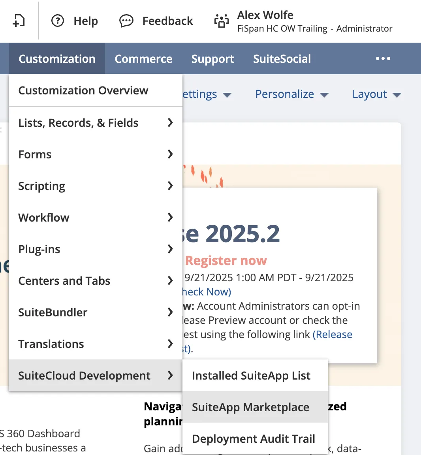Select SuiteCloud Development menu item
This screenshot has height=455, width=421.
point(96,376)
